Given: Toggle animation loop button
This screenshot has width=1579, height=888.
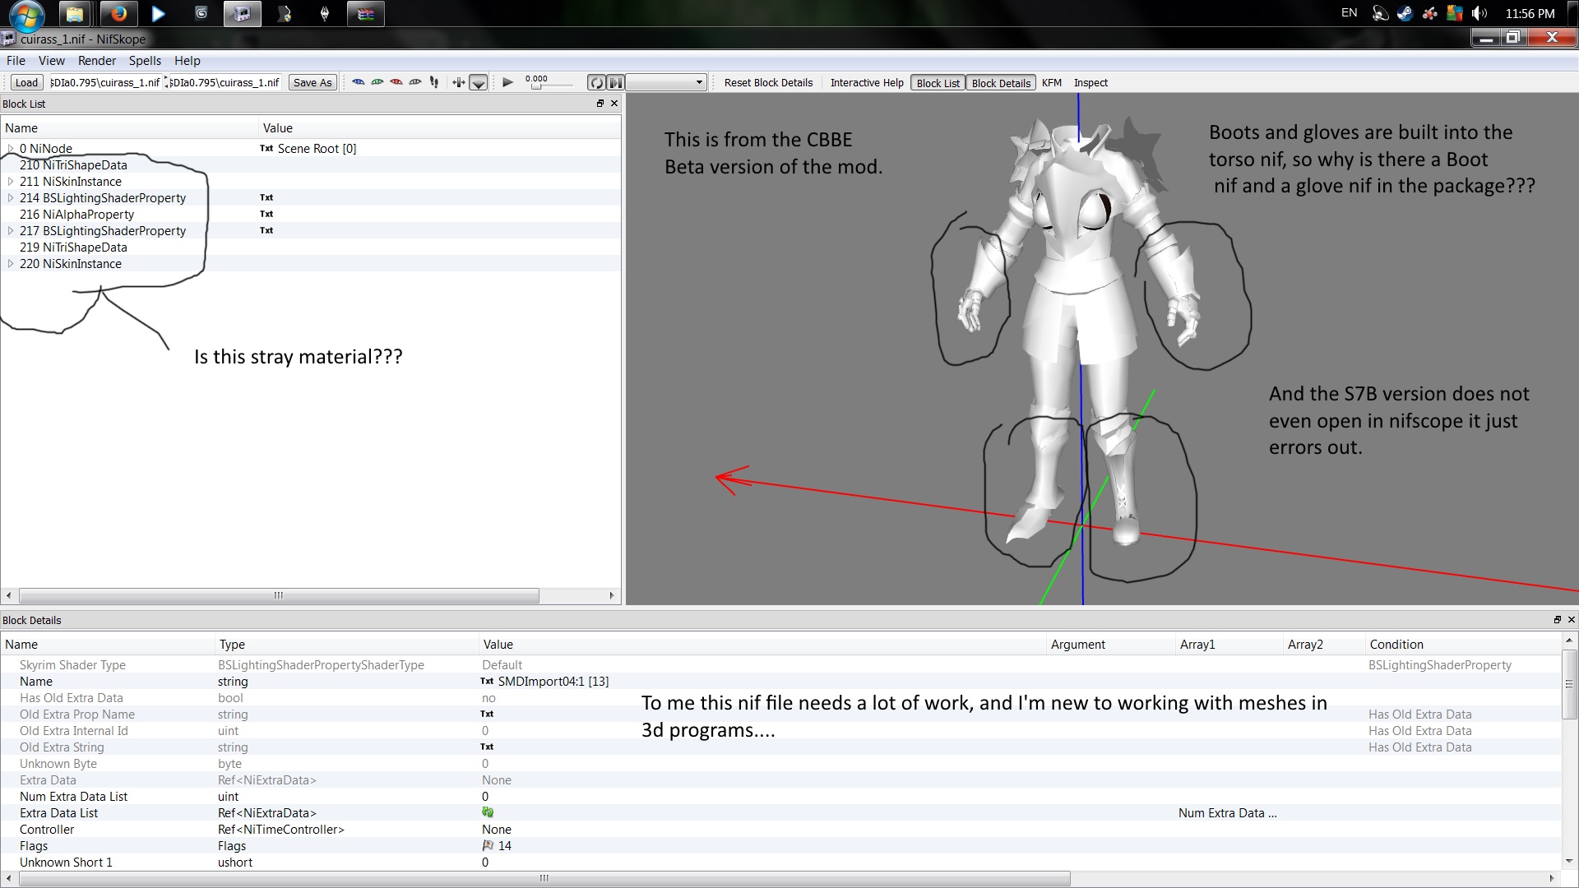Looking at the screenshot, I should [x=596, y=82].
